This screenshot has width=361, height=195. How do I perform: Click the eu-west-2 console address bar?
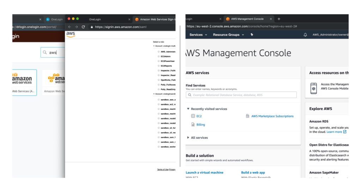(x=267, y=26)
